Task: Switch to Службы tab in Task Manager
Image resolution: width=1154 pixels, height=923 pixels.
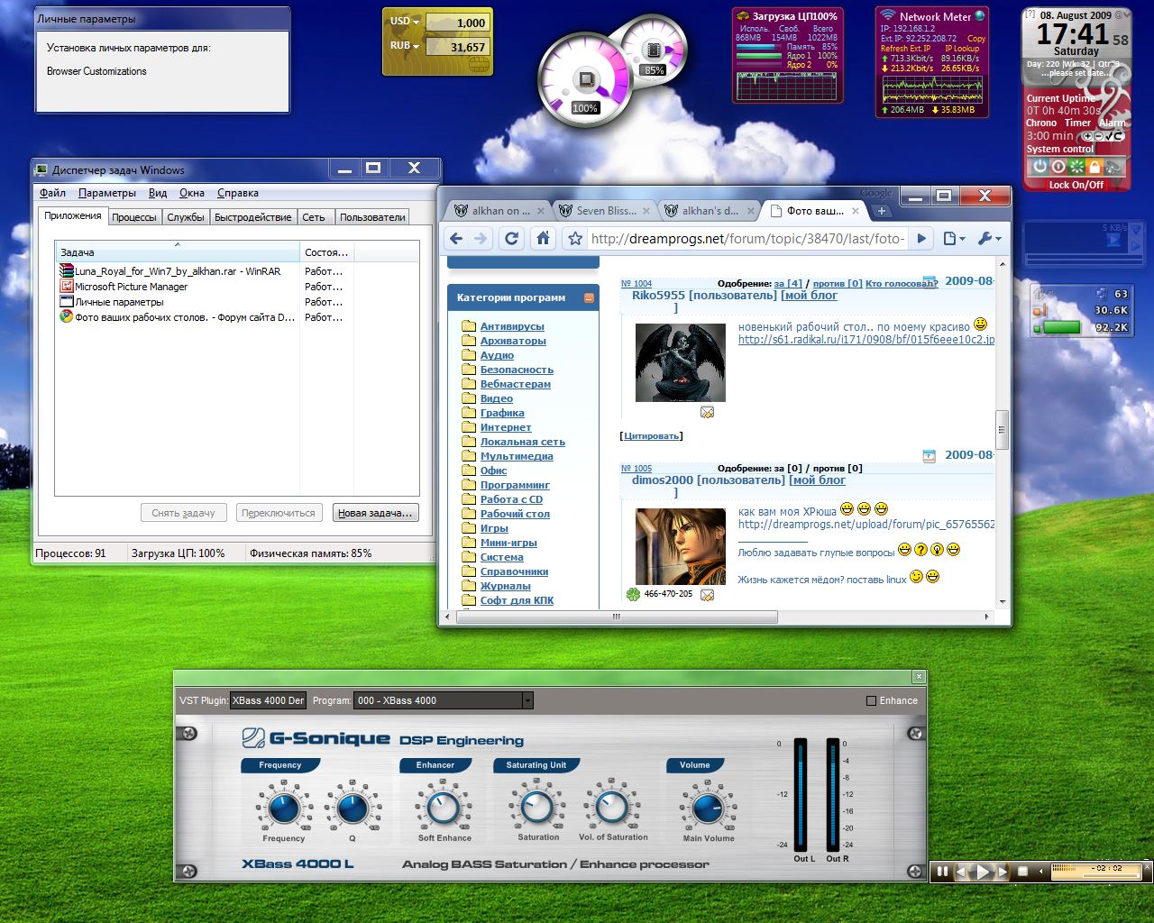Action: (186, 217)
